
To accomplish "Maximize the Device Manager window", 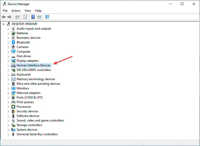I will click(x=182, y=4).
